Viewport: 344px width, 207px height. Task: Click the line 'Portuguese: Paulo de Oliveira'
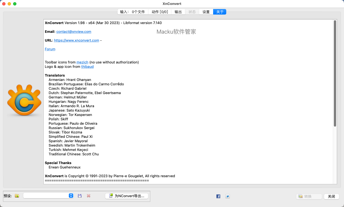pyautogui.click(x=73, y=123)
